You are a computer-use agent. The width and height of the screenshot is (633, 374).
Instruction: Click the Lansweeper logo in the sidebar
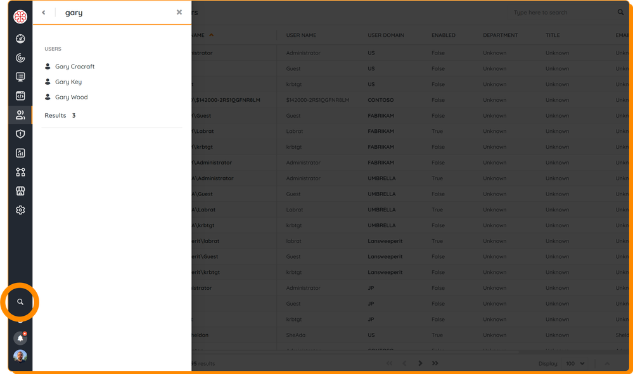20,17
